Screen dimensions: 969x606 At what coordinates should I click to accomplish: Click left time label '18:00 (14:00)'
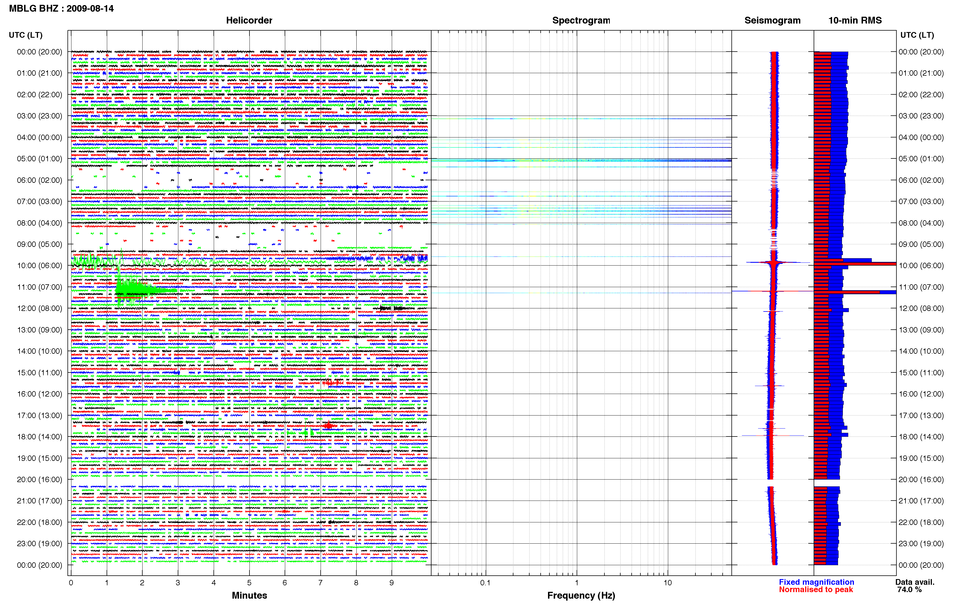click(39, 437)
